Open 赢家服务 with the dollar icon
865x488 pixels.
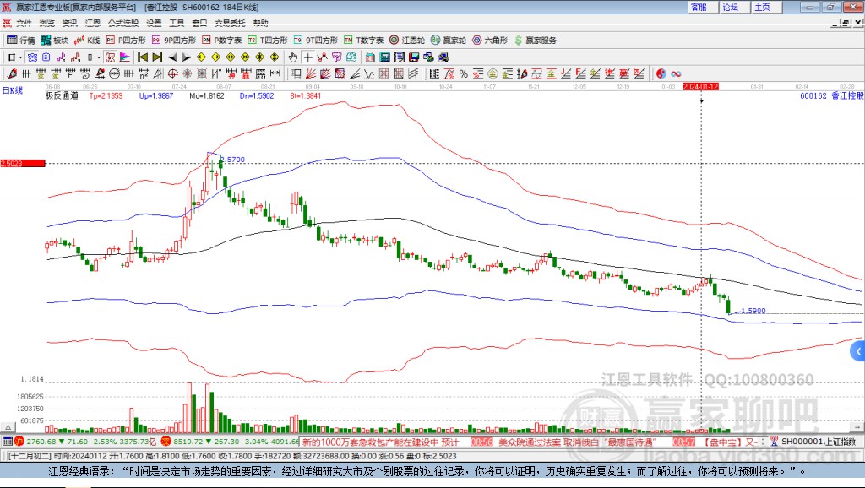click(x=535, y=41)
